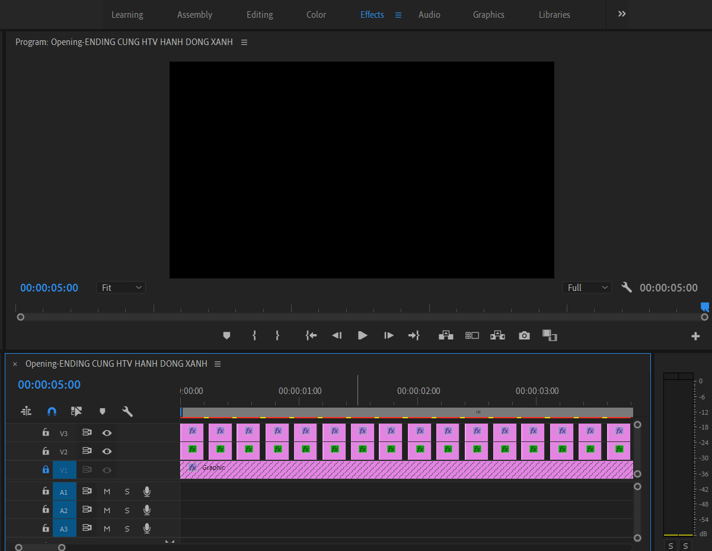Switch to the Editing workspace
712x551 pixels.
(260, 15)
